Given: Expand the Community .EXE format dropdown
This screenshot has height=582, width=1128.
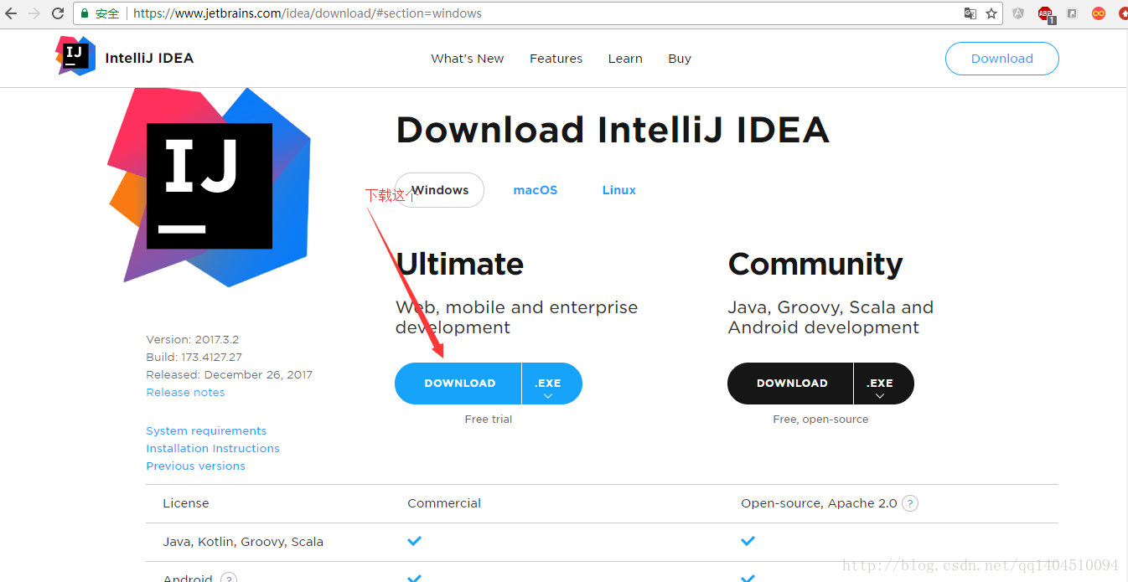Looking at the screenshot, I should point(883,384).
